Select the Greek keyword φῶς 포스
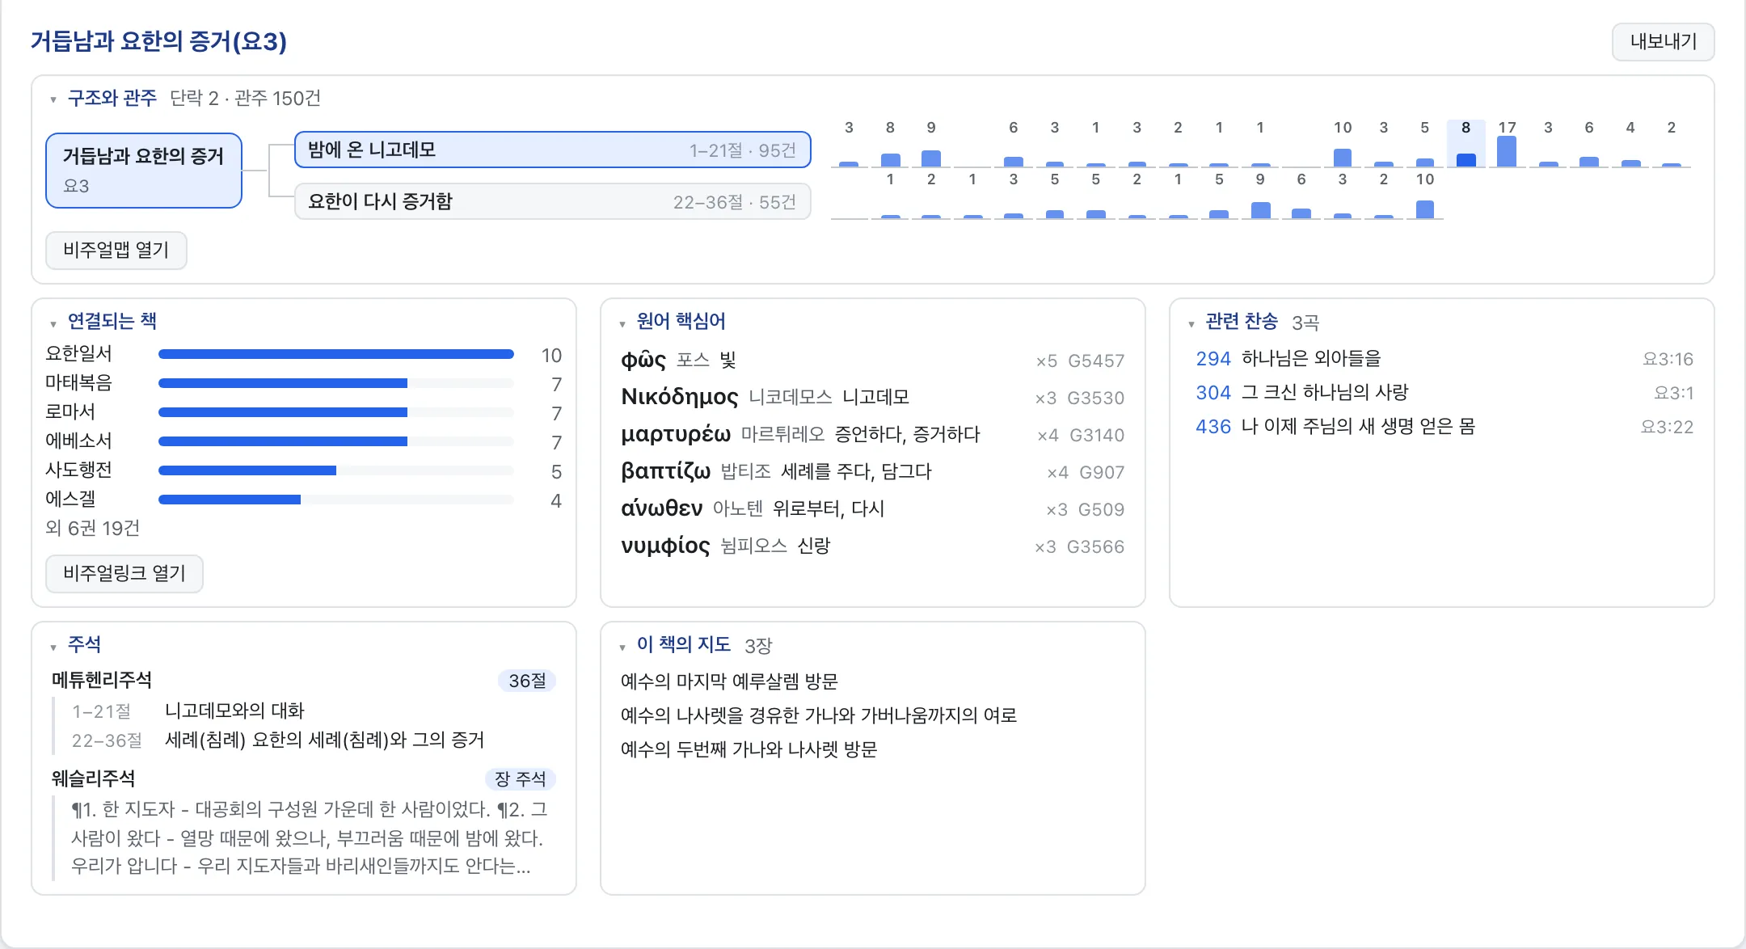The width and height of the screenshot is (1746, 949). tap(873, 360)
